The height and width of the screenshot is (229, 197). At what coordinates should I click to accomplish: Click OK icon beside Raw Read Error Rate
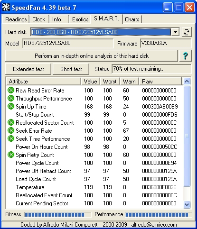tap(11, 90)
